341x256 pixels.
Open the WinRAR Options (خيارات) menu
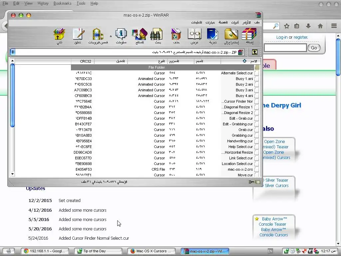[x=210, y=22]
